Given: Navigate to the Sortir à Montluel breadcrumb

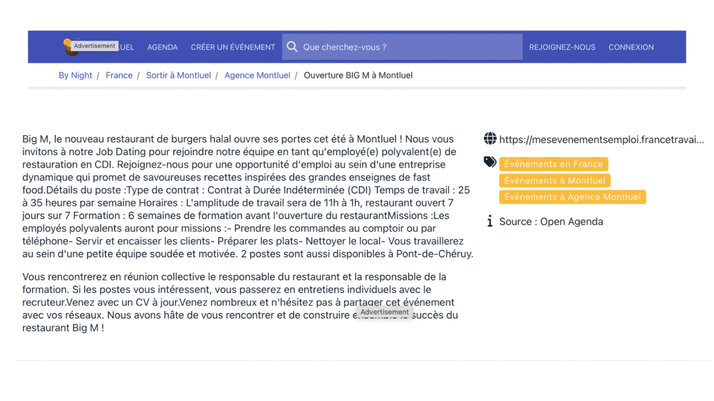Looking at the screenshot, I should tap(178, 75).
